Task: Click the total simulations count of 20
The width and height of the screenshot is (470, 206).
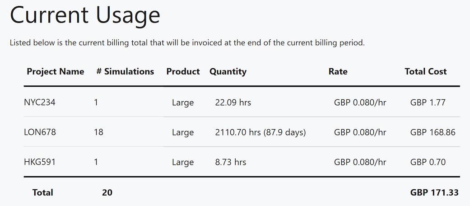Action: [107, 192]
